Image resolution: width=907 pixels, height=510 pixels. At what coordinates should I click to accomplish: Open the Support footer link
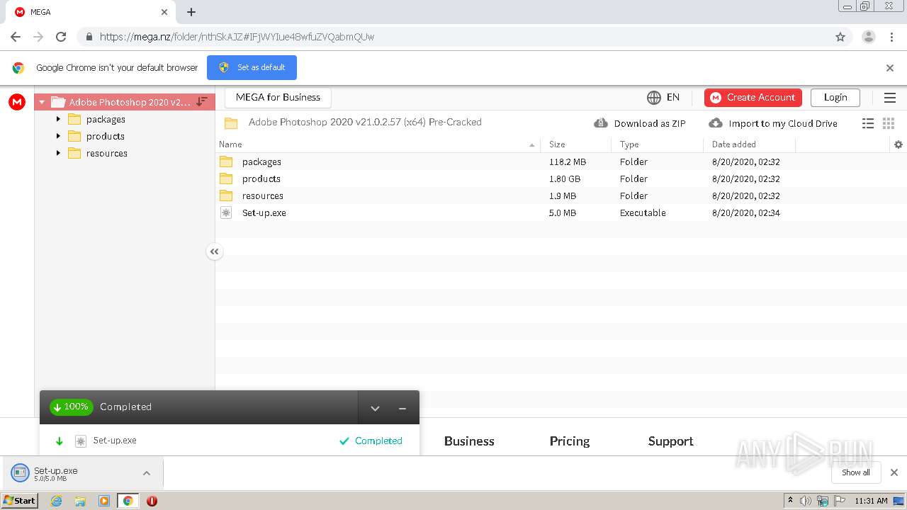(670, 441)
